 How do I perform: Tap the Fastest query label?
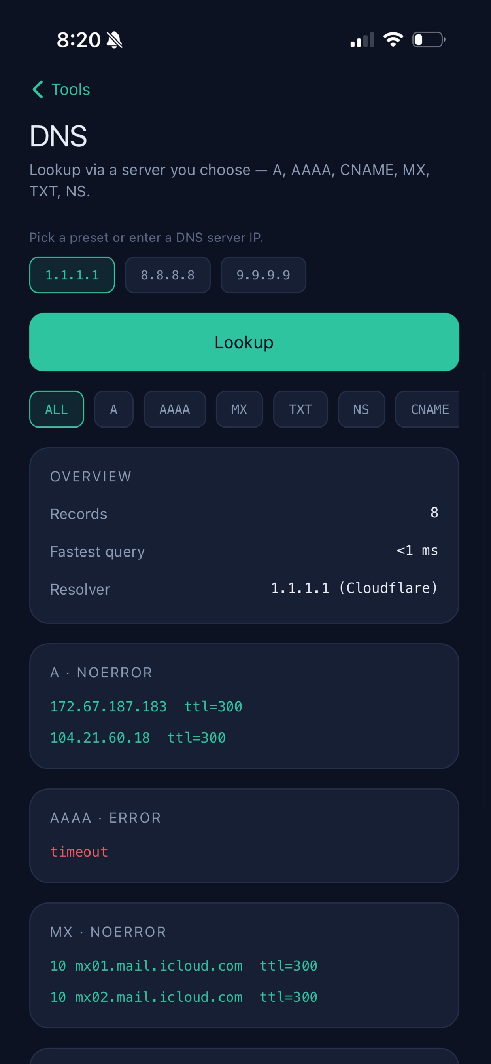pyautogui.click(x=97, y=551)
